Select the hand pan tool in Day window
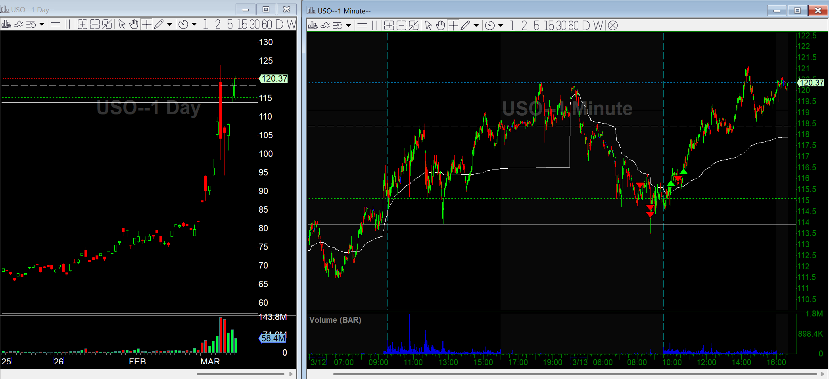Screen dimensions: 829x379 [x=134, y=25]
